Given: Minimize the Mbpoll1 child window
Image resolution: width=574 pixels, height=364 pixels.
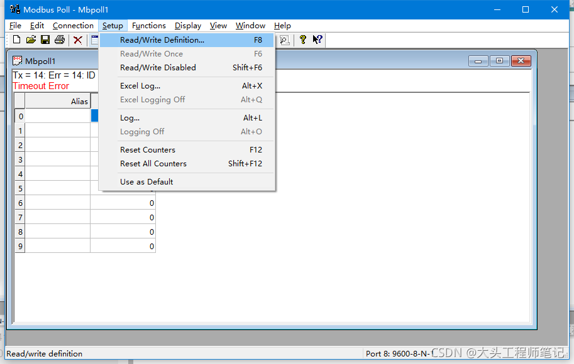Looking at the screenshot, I should coord(478,61).
